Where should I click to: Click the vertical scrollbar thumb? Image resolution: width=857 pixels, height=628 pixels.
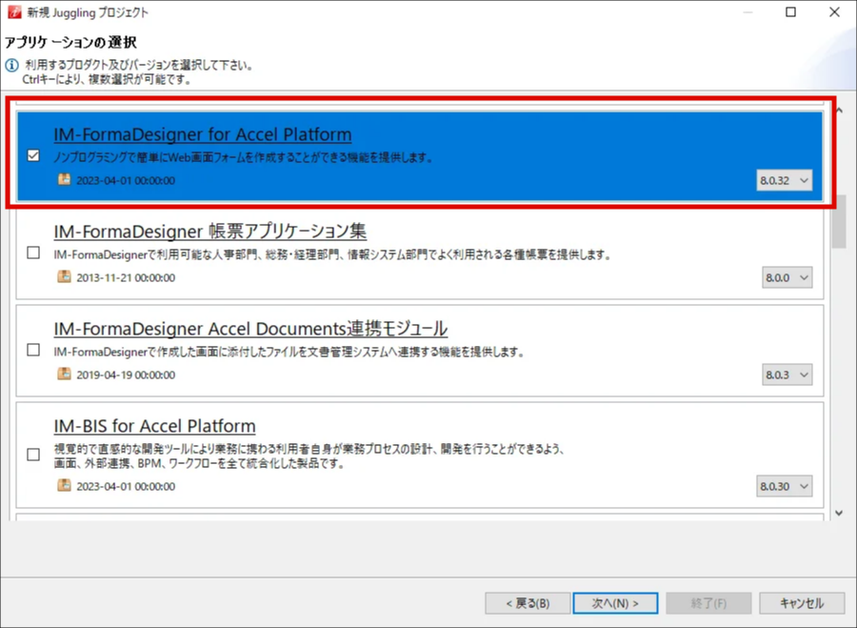coord(839,221)
